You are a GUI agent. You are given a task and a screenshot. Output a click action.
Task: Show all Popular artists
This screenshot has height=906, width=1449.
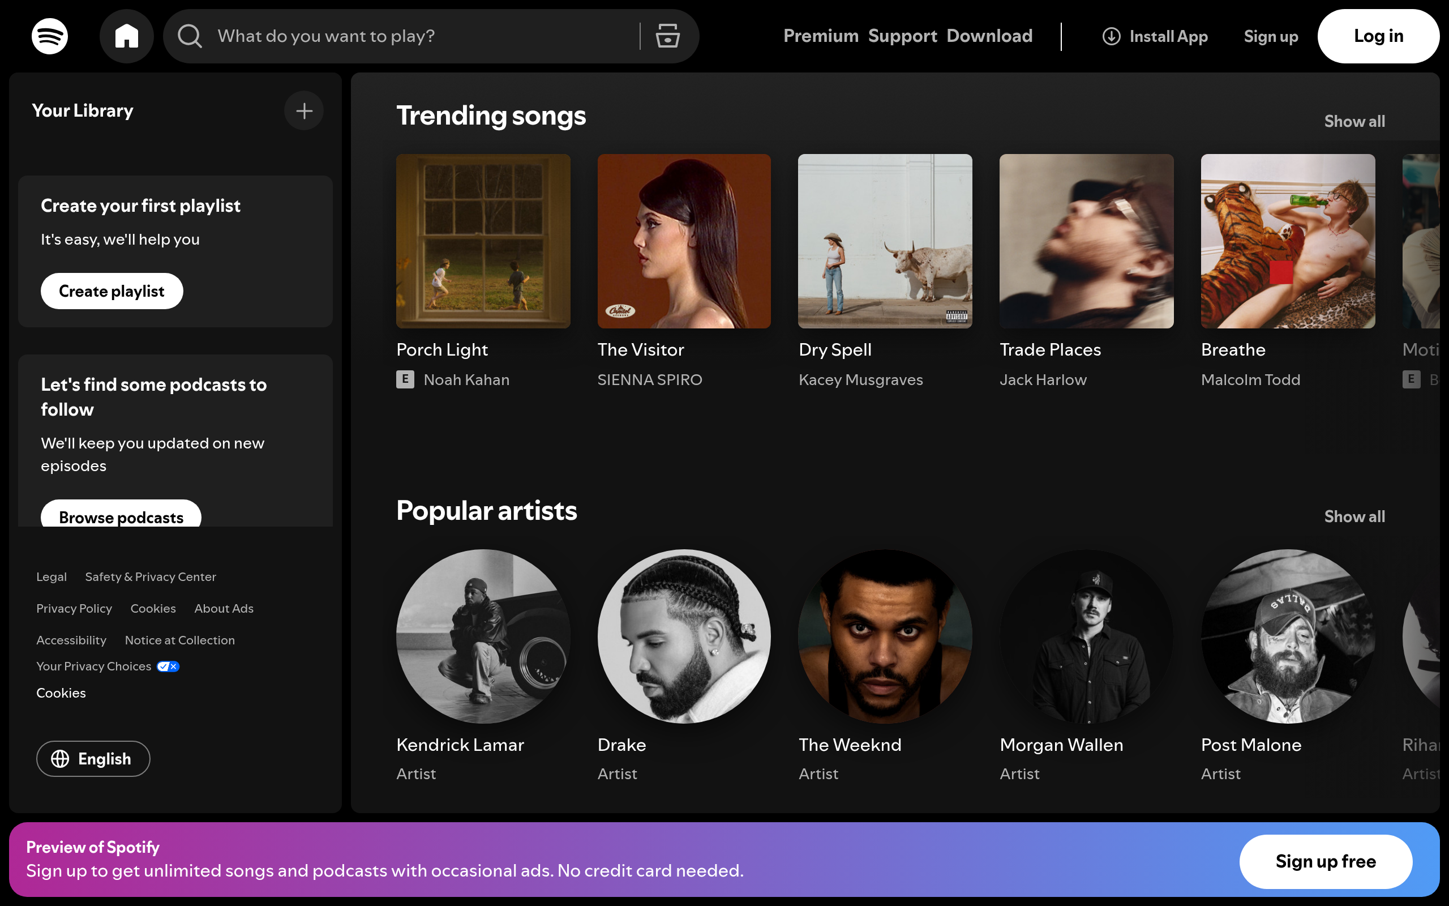[x=1354, y=516]
